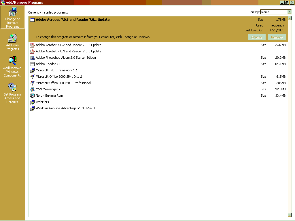Click the 385MB size value
Viewport: 295px width, 221px height.
[281, 83]
